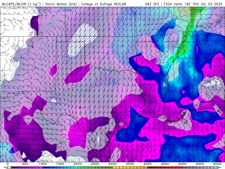
Task: Click the 1000 label on the color scale
Action: pyautogui.click(x=43, y=164)
